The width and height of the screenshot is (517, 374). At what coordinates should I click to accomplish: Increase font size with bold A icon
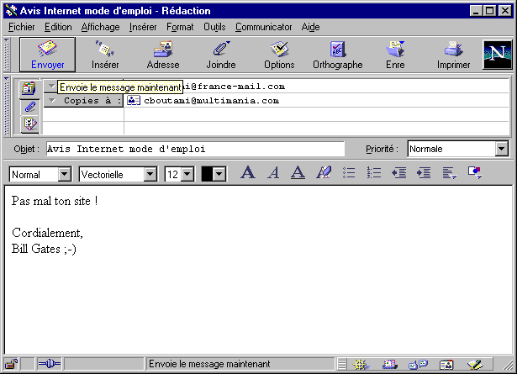point(248,172)
